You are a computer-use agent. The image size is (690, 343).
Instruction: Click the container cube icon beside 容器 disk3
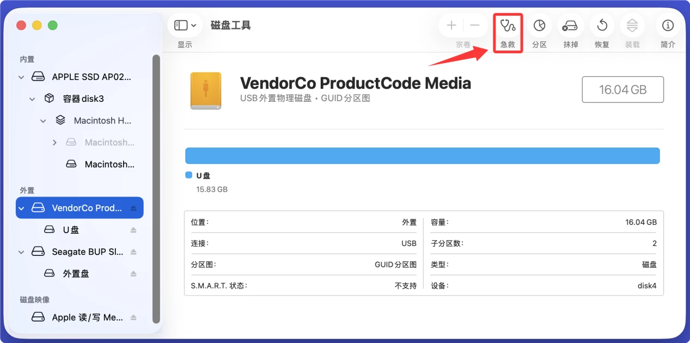pos(49,99)
